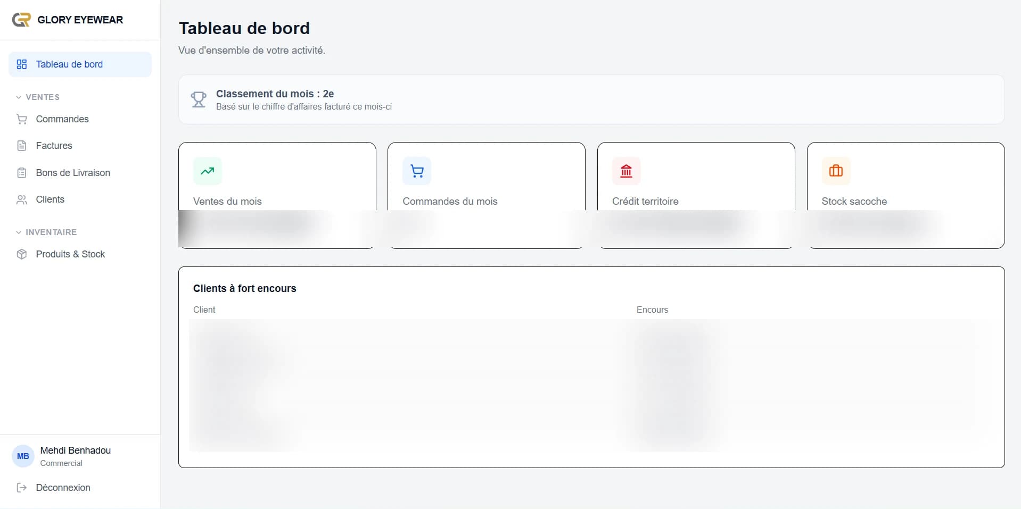Log out via Déconnexion
This screenshot has height=509, width=1021.
tap(80, 488)
